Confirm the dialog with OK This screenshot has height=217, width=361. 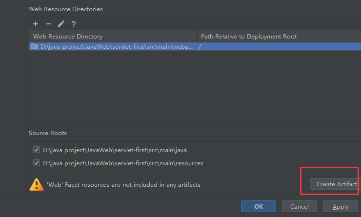(x=259, y=206)
